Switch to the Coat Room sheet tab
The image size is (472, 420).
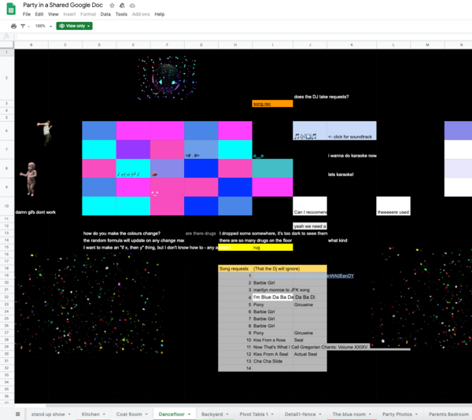pos(129,414)
